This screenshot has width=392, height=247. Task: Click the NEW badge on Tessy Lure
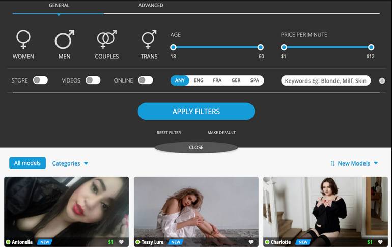(x=176, y=242)
